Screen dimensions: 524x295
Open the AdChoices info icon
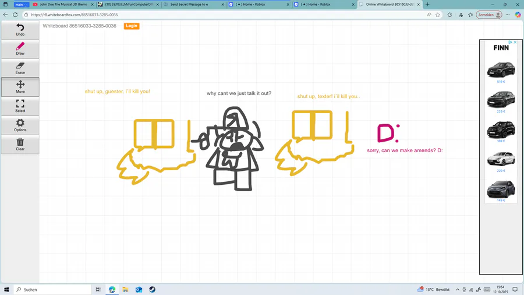pyautogui.click(x=510, y=42)
